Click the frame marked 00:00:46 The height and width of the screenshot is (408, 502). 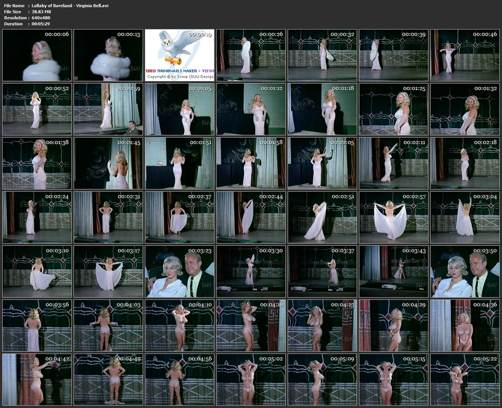(x=464, y=55)
